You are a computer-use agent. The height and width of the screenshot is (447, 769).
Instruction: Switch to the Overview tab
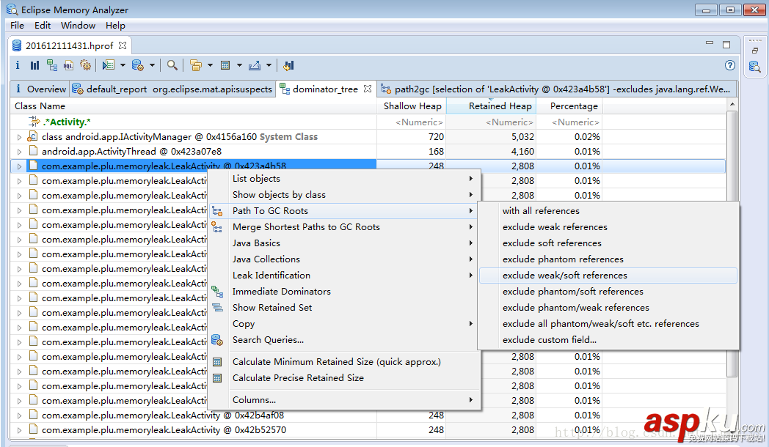40,89
